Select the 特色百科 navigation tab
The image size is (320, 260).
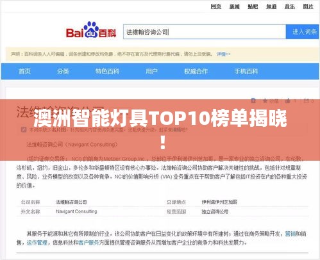[107, 71]
